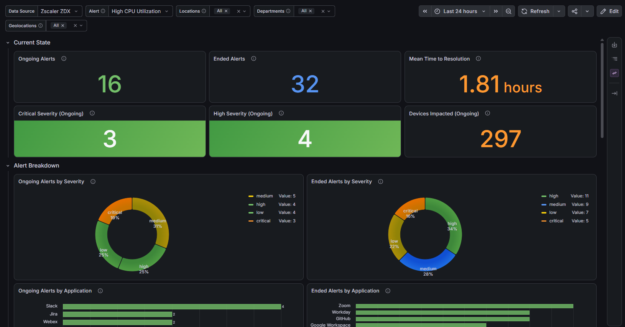The height and width of the screenshot is (327, 625).
Task: Show info for Ongoing Alerts by Application
Action: point(100,291)
